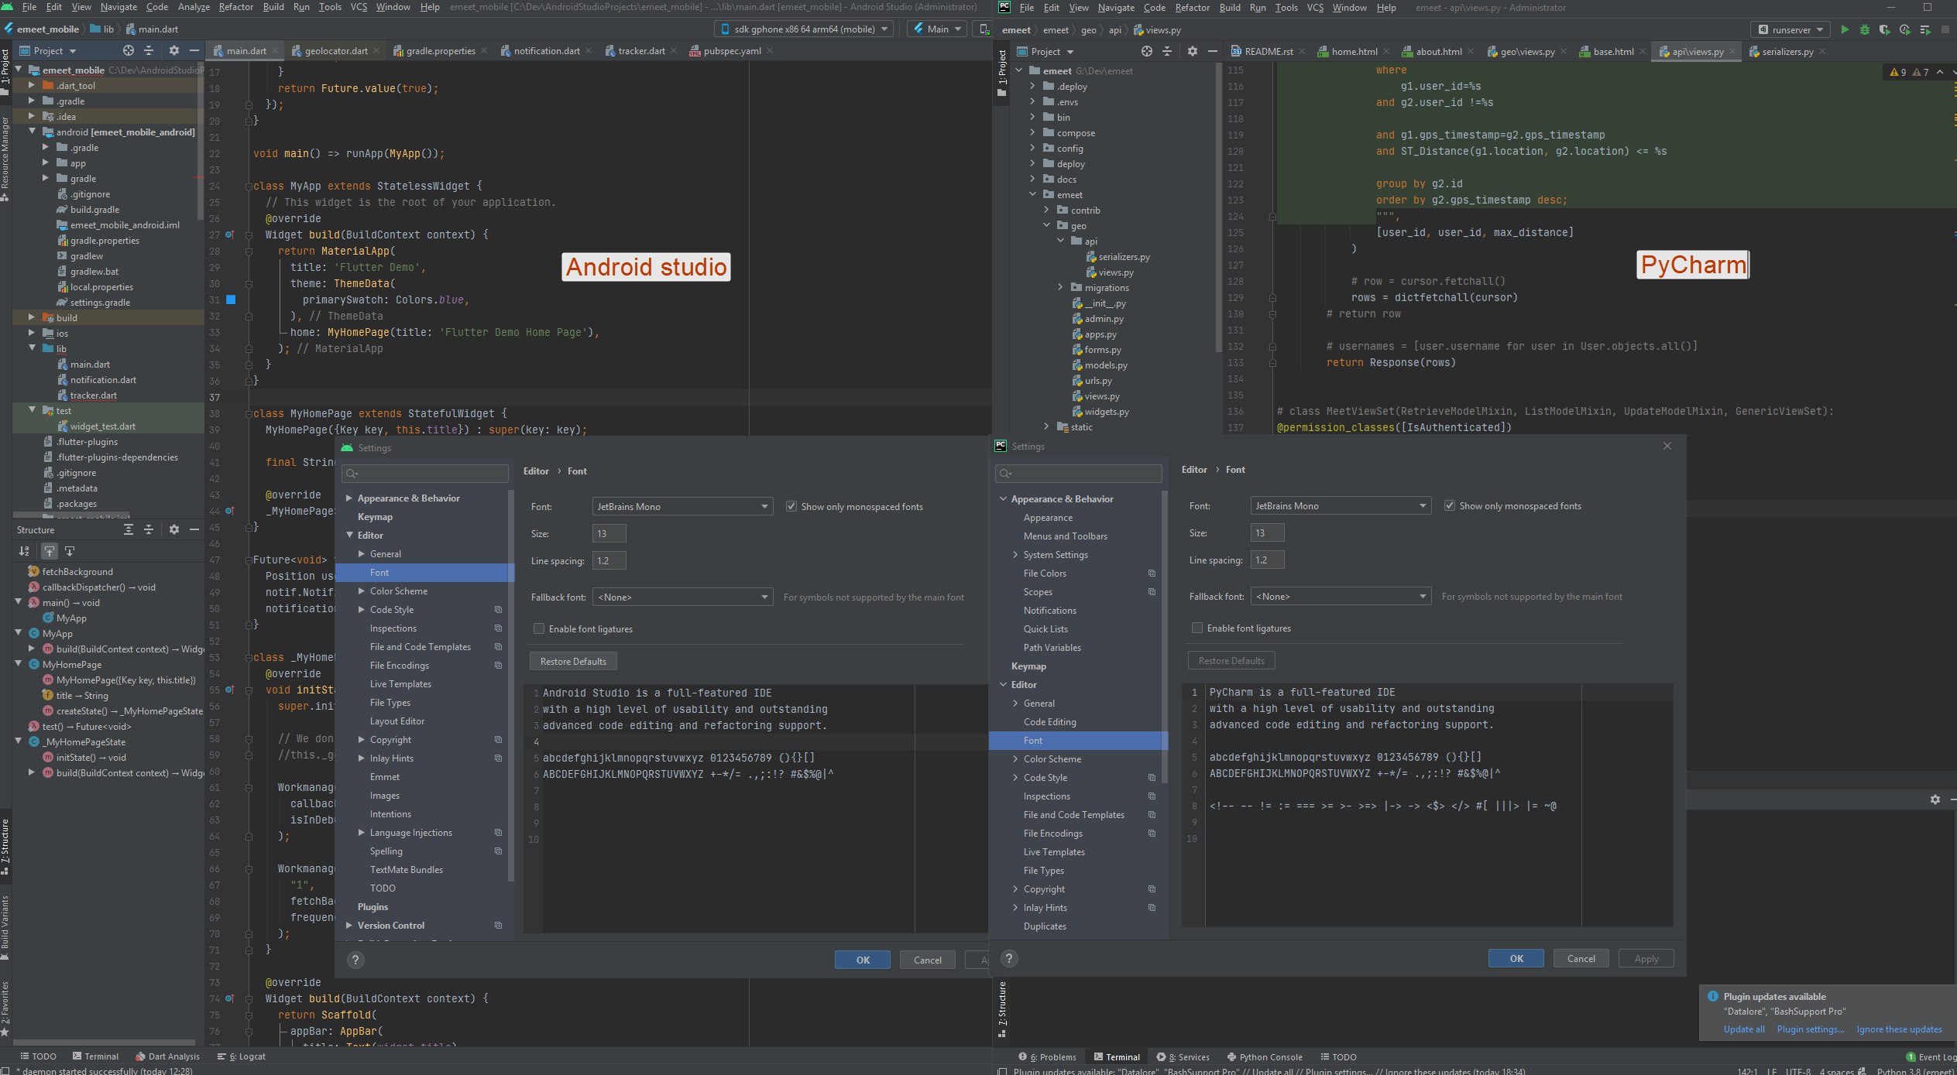Expand Color Scheme in Android Studio Settings
Viewport: 1957px width, 1075px height.
tap(362, 591)
